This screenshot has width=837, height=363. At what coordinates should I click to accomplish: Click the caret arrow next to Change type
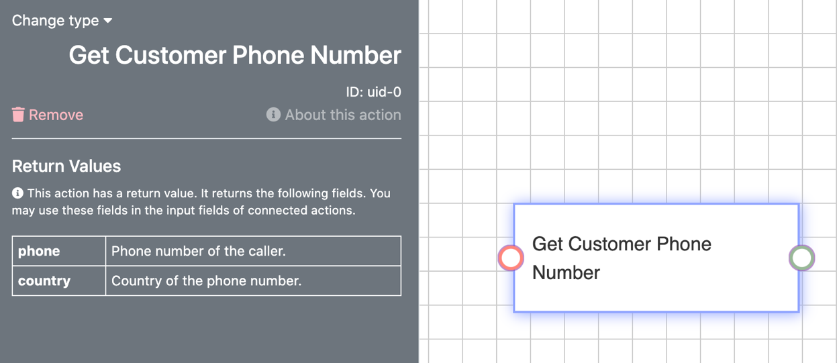pos(107,21)
